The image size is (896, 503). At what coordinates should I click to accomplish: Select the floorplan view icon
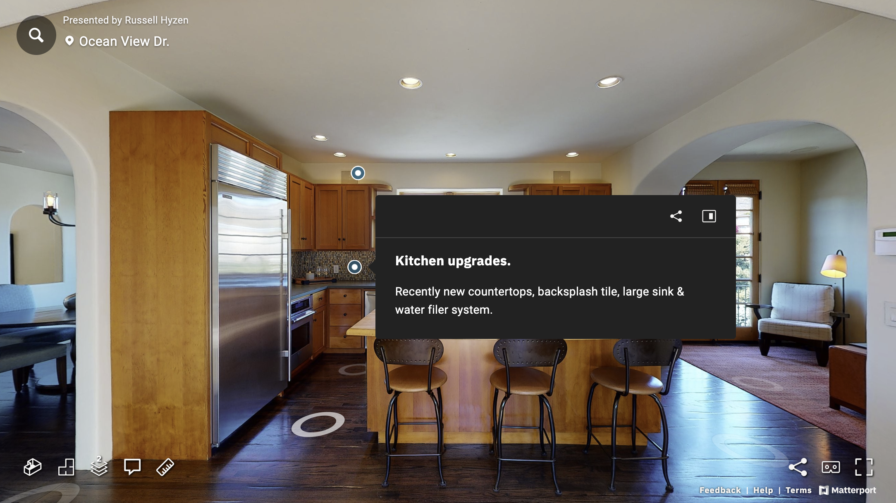pyautogui.click(x=66, y=466)
